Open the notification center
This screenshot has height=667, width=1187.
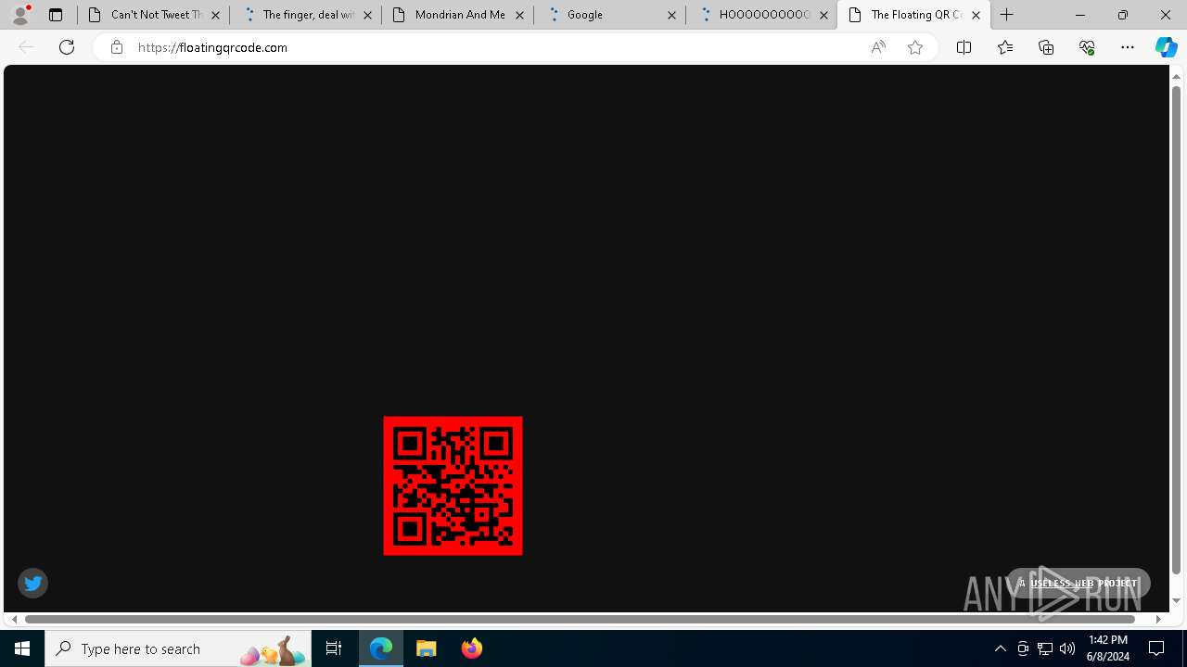click(1156, 648)
